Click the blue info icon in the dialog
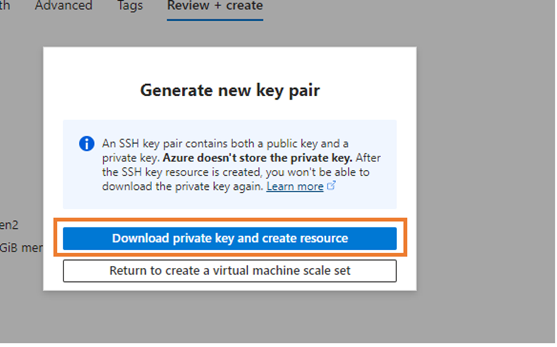 [x=87, y=144]
